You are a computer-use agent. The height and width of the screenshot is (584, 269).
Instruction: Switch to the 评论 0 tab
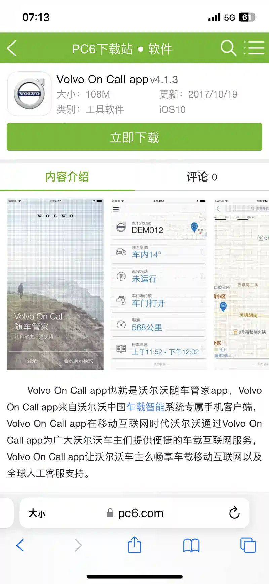click(202, 177)
